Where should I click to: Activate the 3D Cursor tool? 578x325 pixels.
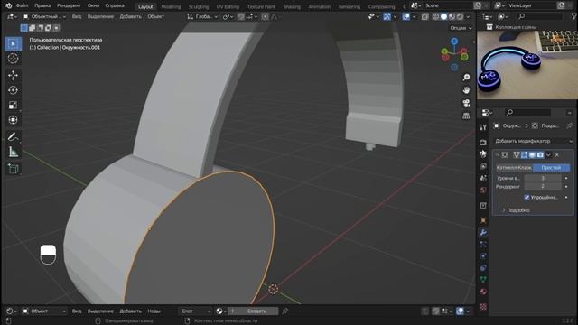13,58
